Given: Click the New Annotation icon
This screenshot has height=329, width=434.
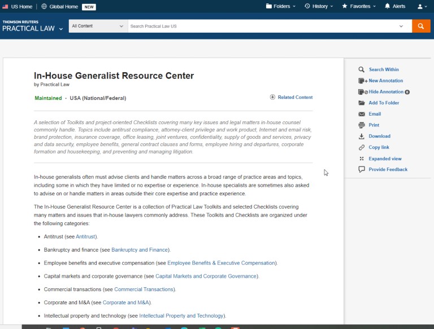Looking at the screenshot, I should click(x=362, y=81).
